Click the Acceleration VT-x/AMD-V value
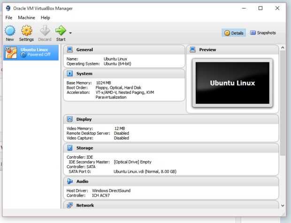Screen dimensions: 291x223 (125, 95)
